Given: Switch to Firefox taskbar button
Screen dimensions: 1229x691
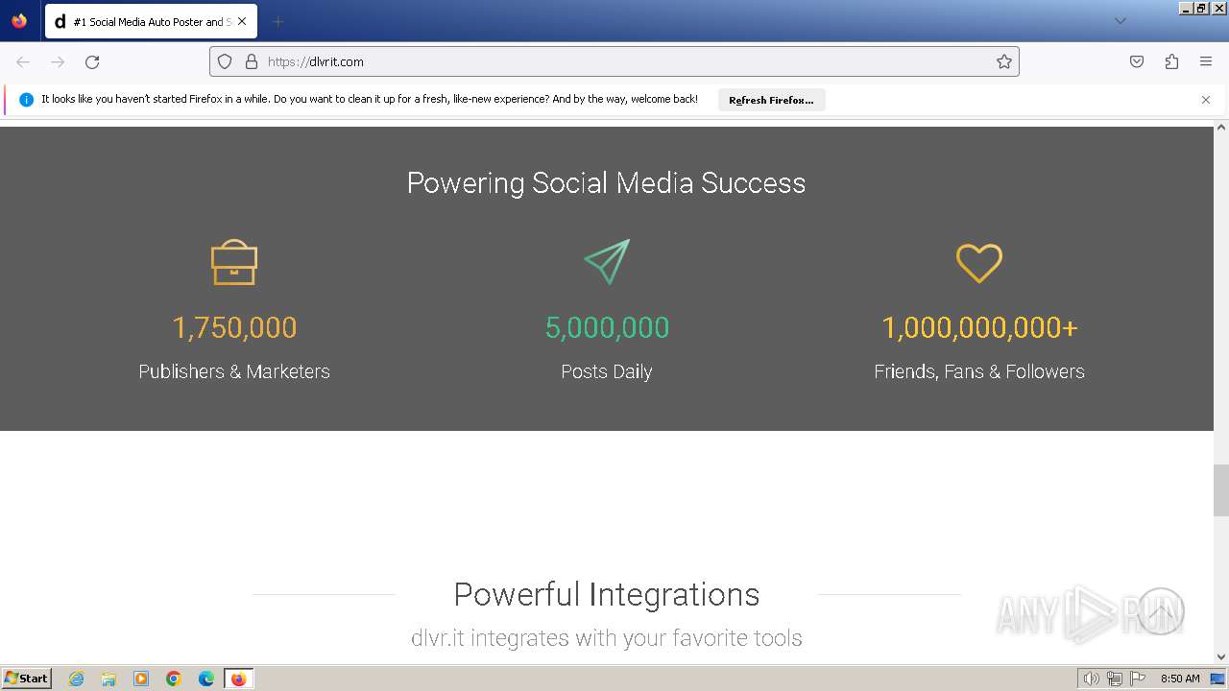Looking at the screenshot, I should pyautogui.click(x=238, y=679).
